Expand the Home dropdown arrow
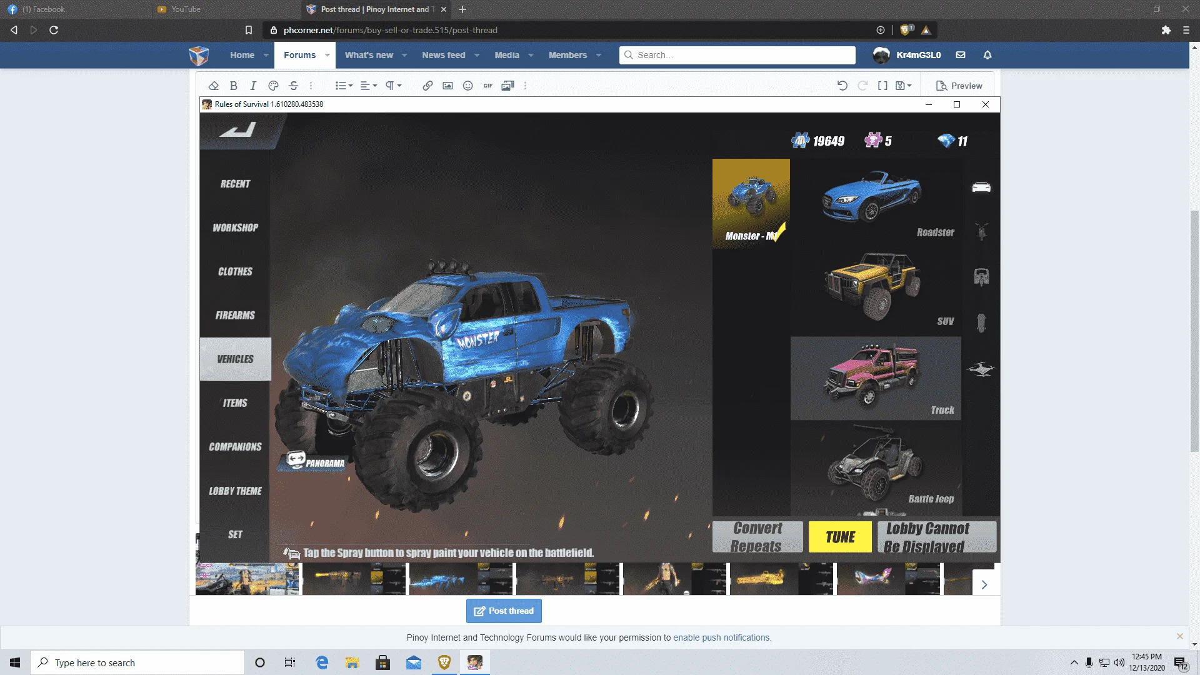The width and height of the screenshot is (1200, 675). tap(266, 55)
